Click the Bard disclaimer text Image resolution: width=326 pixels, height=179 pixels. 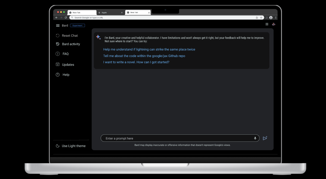tap(182, 145)
